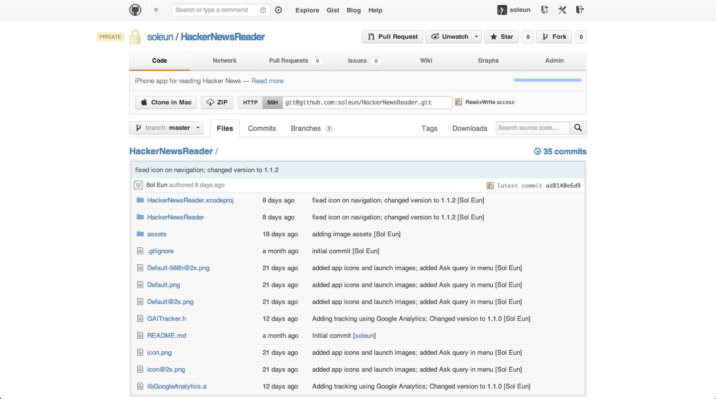Viewport: 716px width, 399px height.
Task: Click the commits history clock icon
Action: 537,151
